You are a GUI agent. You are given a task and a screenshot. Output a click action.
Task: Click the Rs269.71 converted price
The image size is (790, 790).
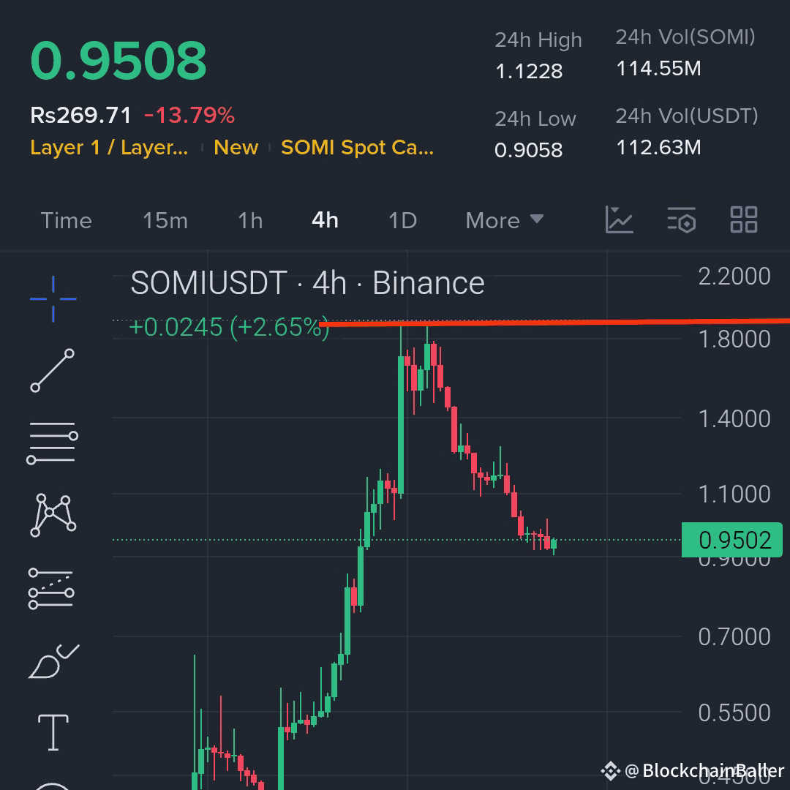pyautogui.click(x=80, y=116)
